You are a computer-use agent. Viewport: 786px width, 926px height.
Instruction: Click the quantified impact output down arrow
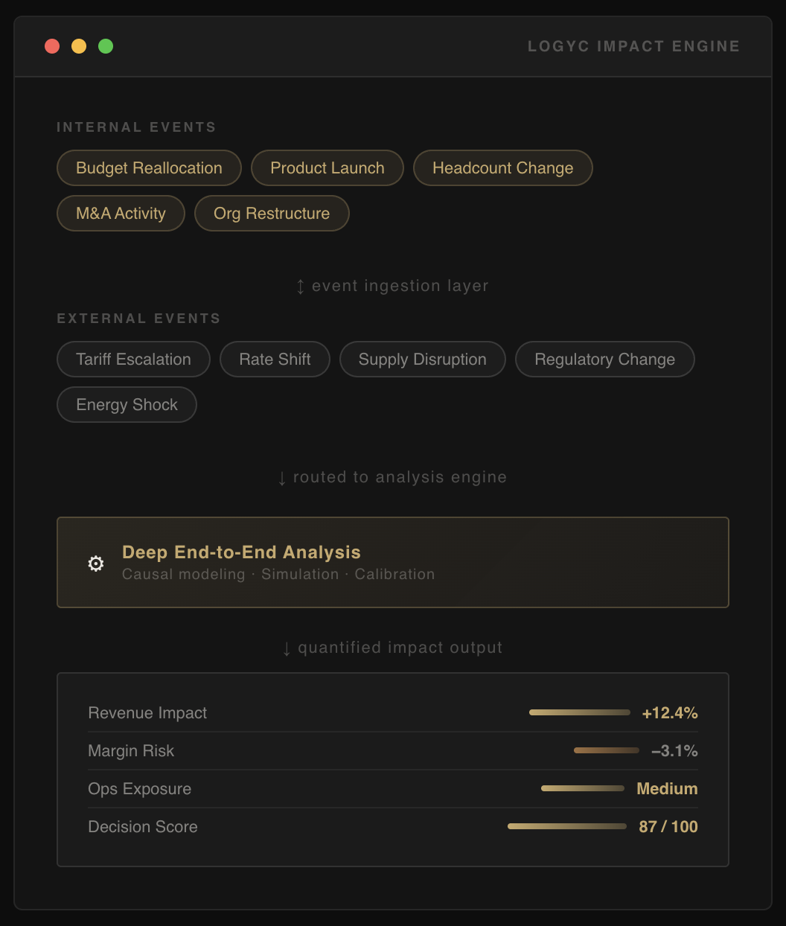point(286,648)
